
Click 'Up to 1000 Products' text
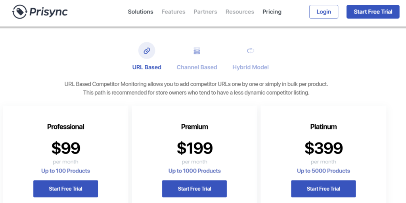[194, 171]
